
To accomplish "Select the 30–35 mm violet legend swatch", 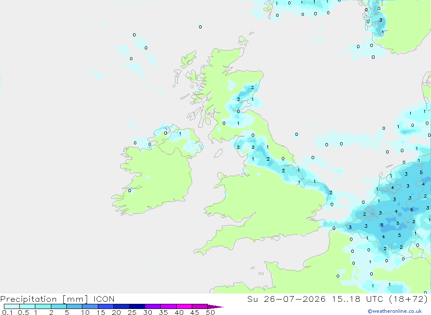I will click(153, 306).
